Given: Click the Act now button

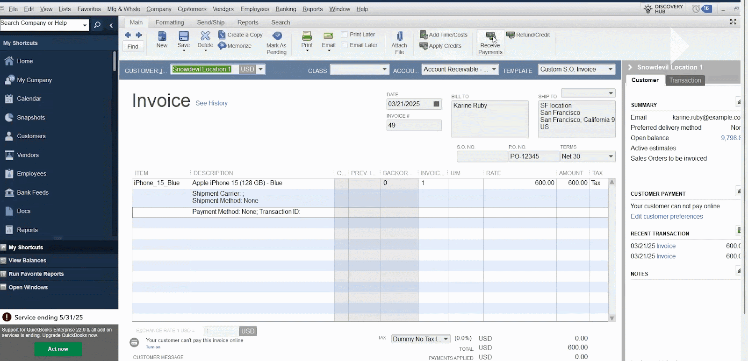Looking at the screenshot, I should 58,349.
